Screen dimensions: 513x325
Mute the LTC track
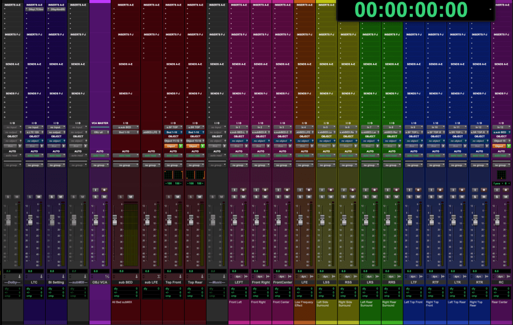coord(39,197)
